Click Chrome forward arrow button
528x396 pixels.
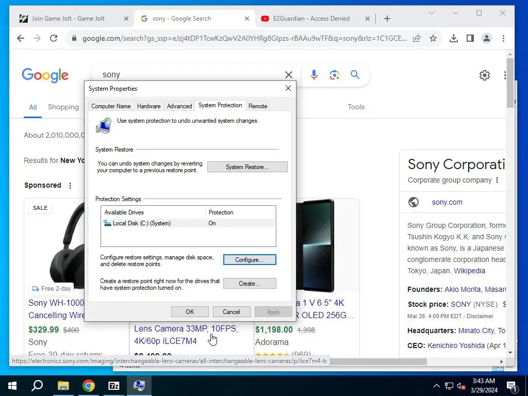click(x=37, y=38)
